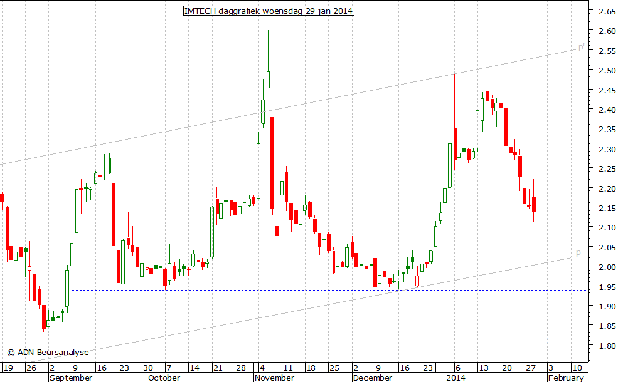Click the 2.35 price axis label
The height and width of the screenshot is (382, 618).
coord(607,130)
